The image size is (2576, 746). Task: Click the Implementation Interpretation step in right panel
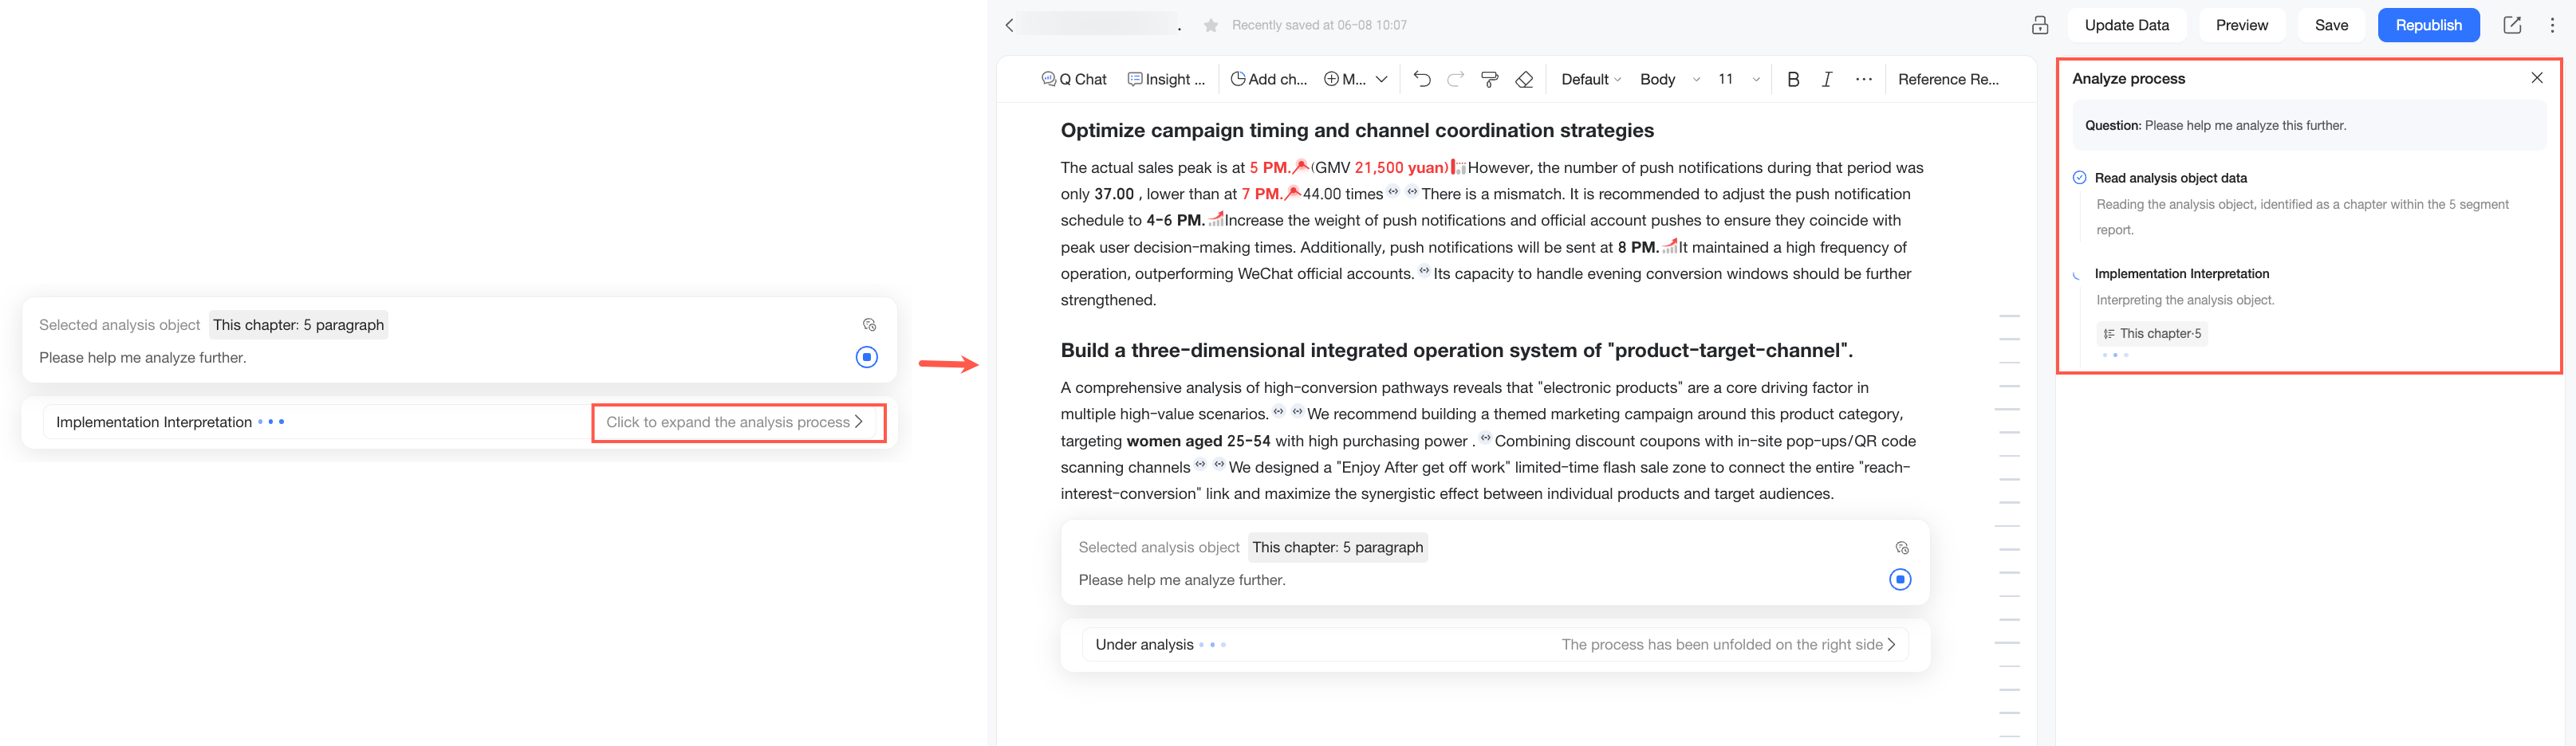click(2182, 274)
